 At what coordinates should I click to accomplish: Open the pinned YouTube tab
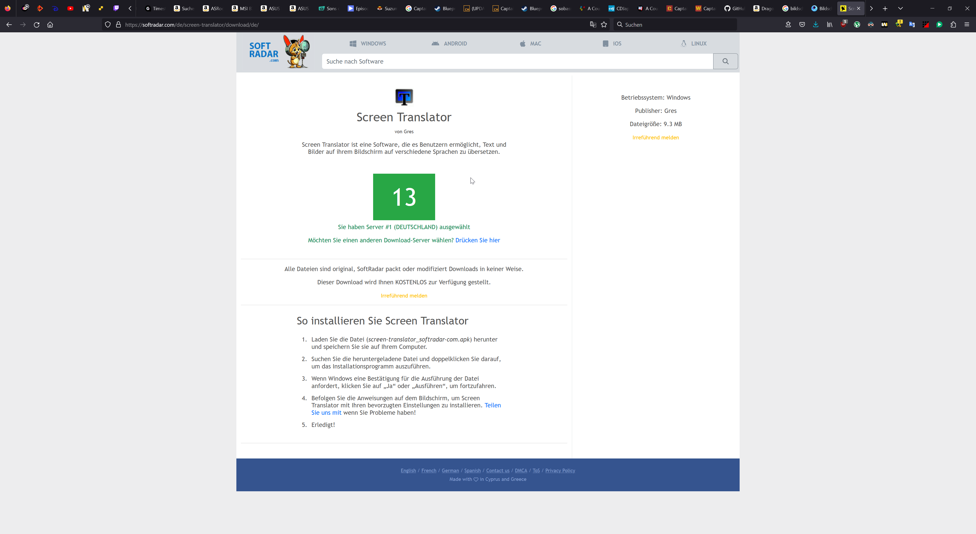pyautogui.click(x=70, y=8)
